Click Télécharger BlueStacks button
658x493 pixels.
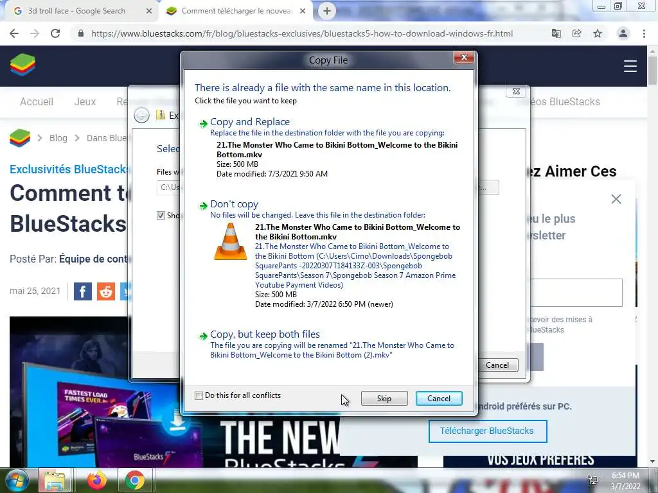pyautogui.click(x=488, y=431)
